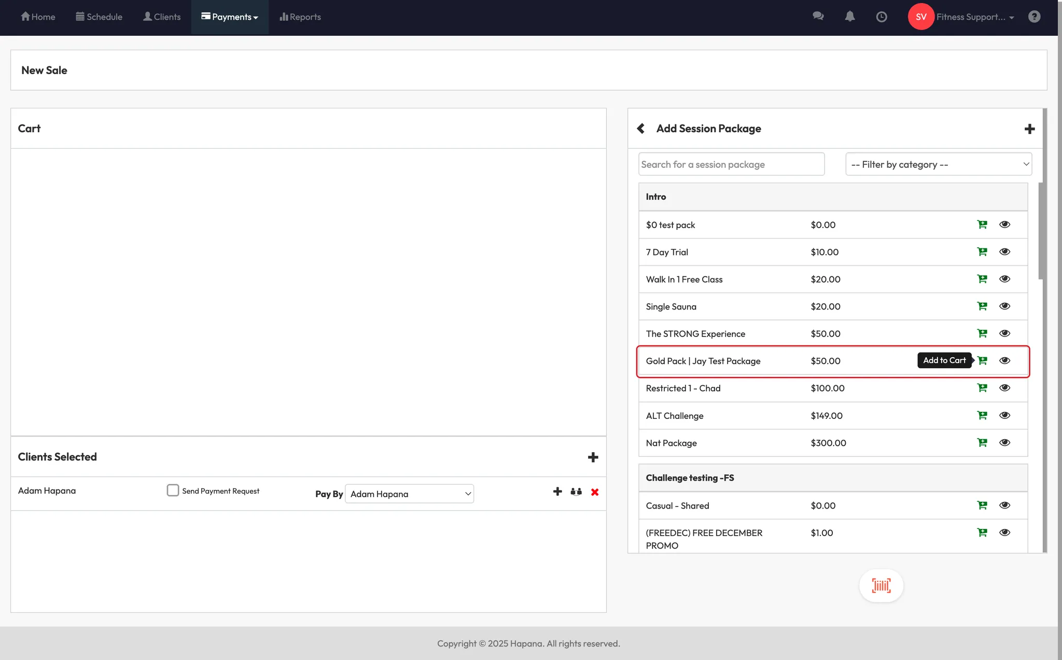Screen dimensions: 1062x660
Task: Open the notifications bell
Action: pos(849,17)
